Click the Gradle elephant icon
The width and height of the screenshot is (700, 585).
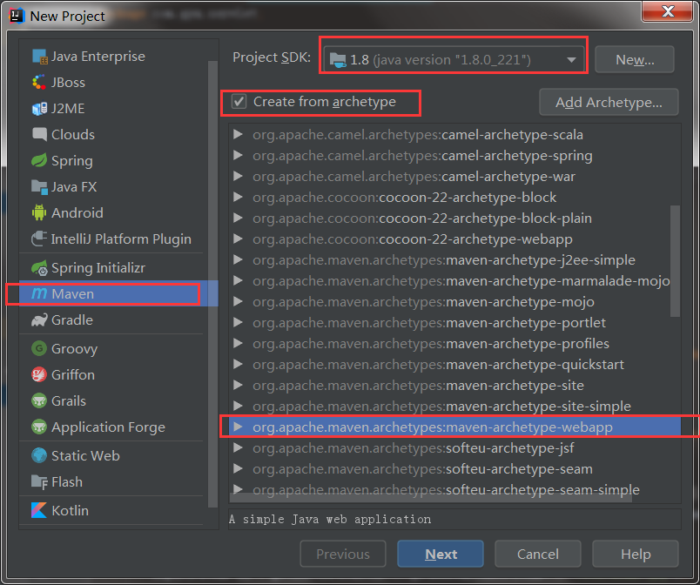point(39,320)
